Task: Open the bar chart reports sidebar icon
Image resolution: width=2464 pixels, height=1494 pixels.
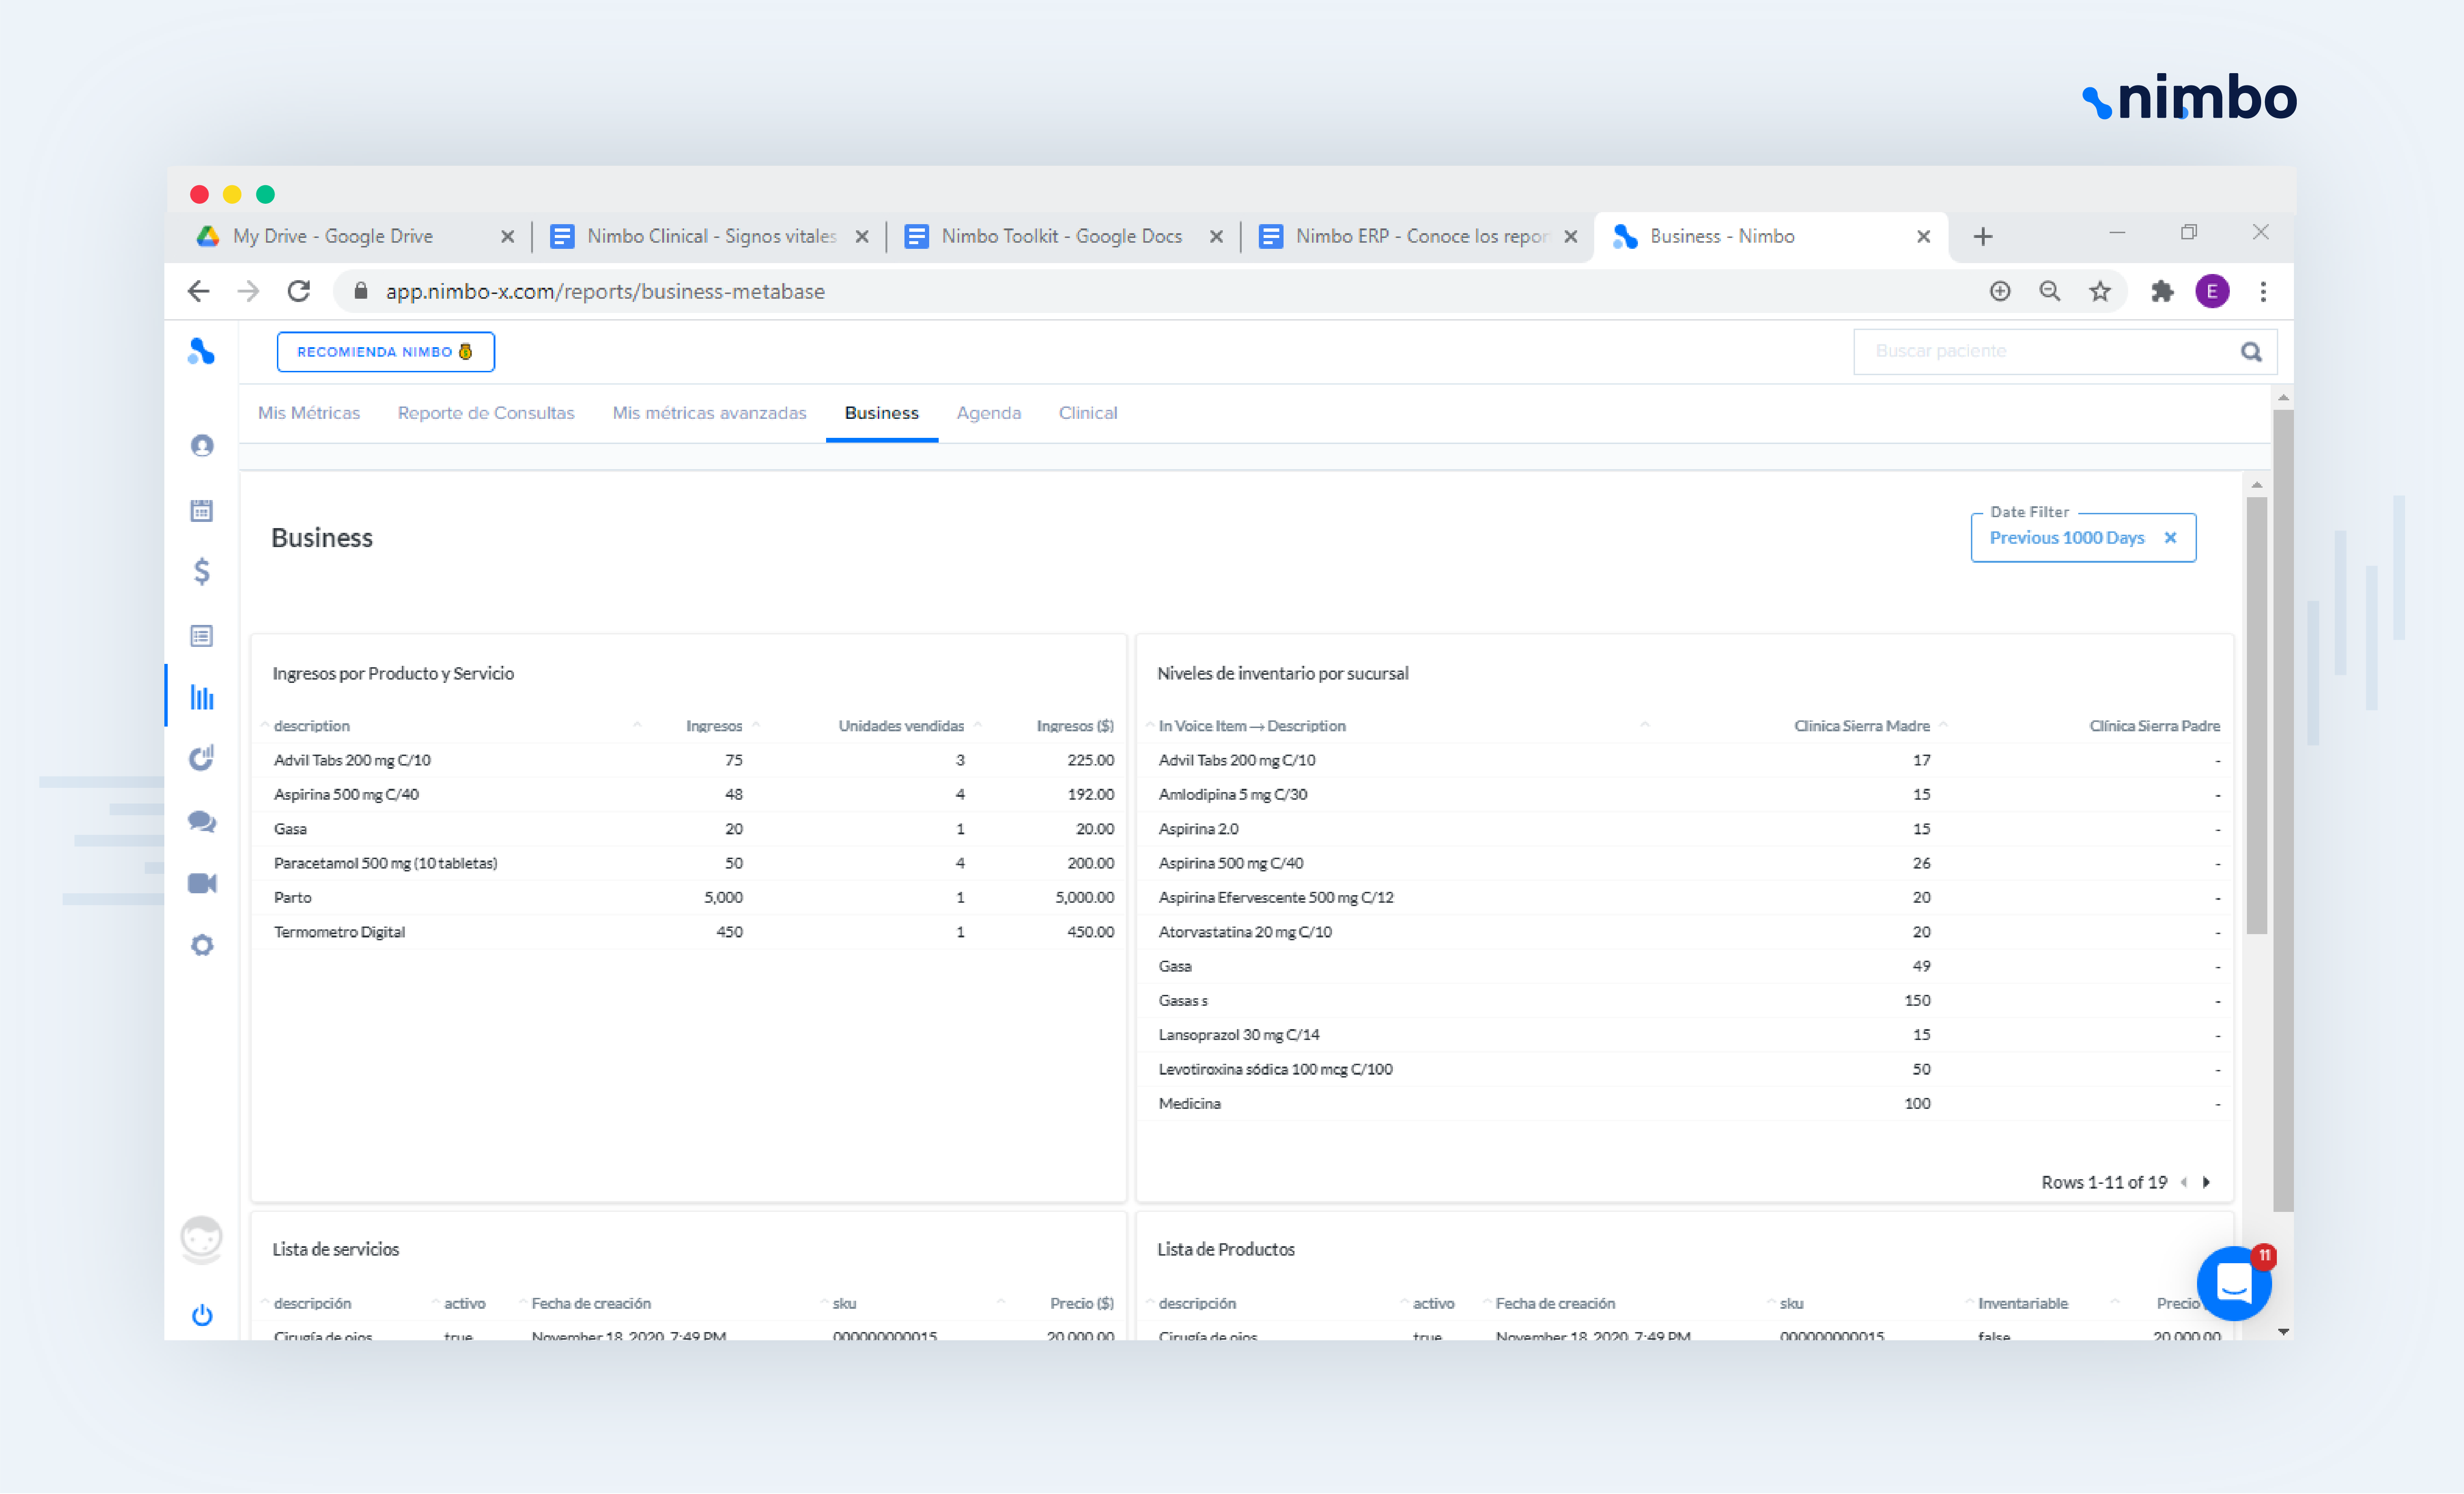Action: pos(202,698)
